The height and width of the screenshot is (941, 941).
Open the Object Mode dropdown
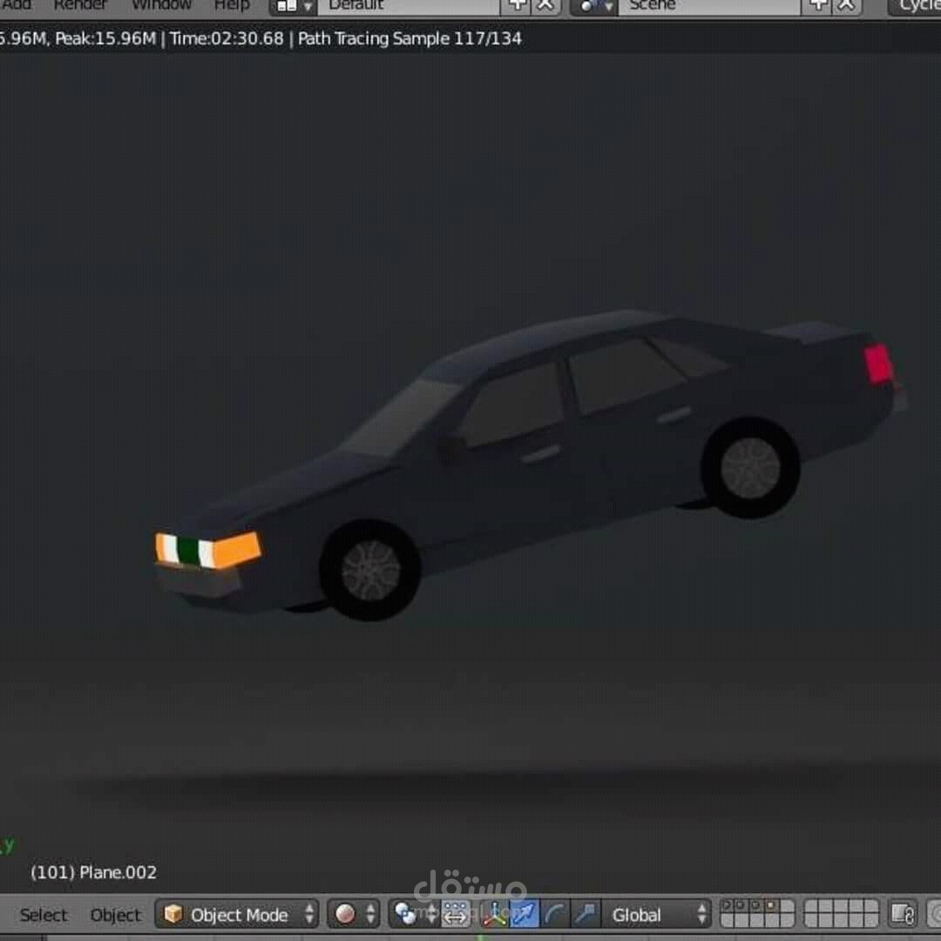238,914
